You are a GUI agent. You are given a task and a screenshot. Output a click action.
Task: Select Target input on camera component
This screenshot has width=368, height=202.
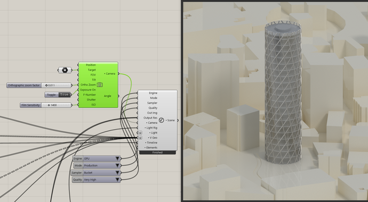coord(92,70)
